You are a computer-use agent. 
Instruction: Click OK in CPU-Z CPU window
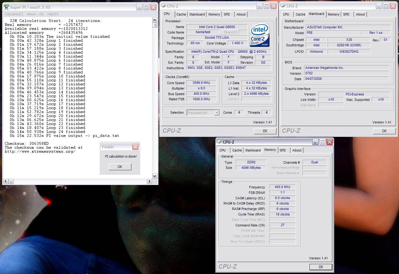click(x=265, y=131)
